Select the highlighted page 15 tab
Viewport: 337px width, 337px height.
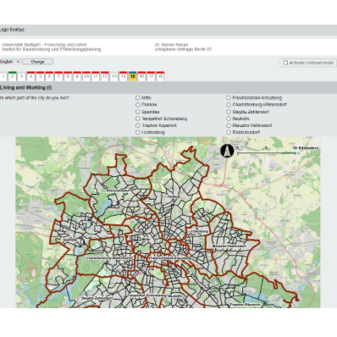coord(132,76)
